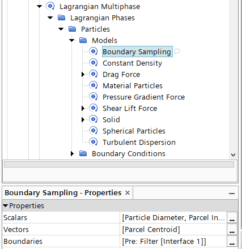Open the Vectors ellipsis editor button

(x=232, y=229)
